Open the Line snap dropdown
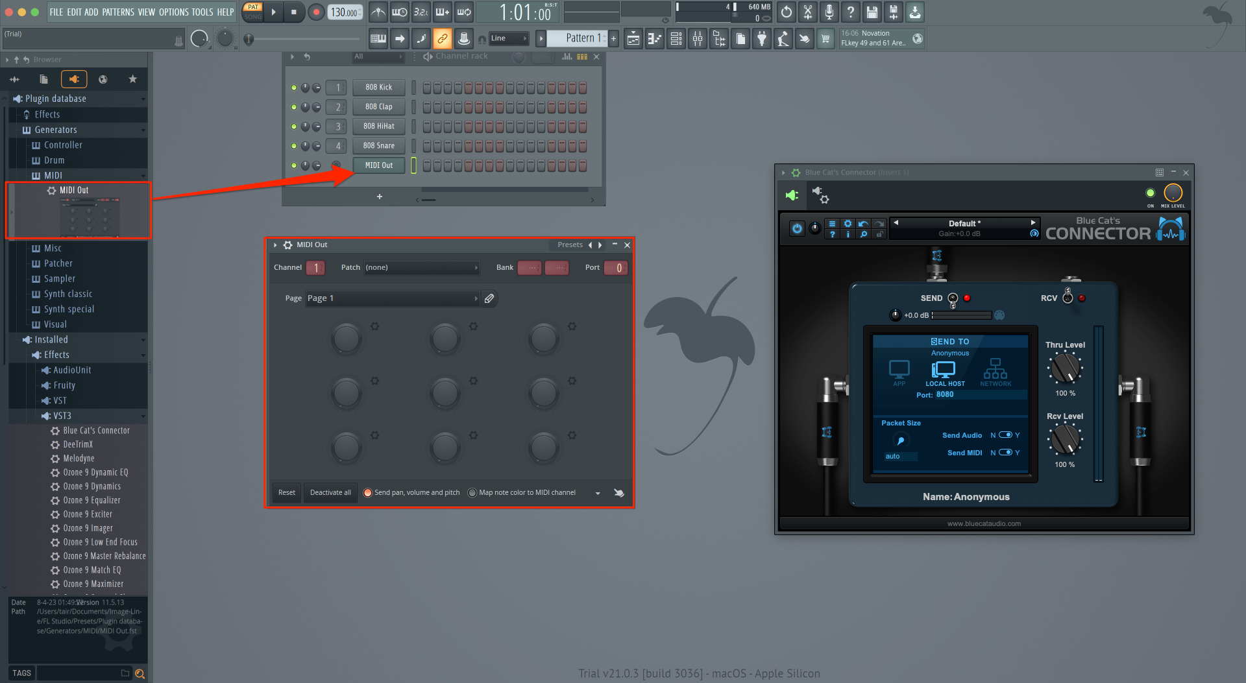 pyautogui.click(x=508, y=39)
